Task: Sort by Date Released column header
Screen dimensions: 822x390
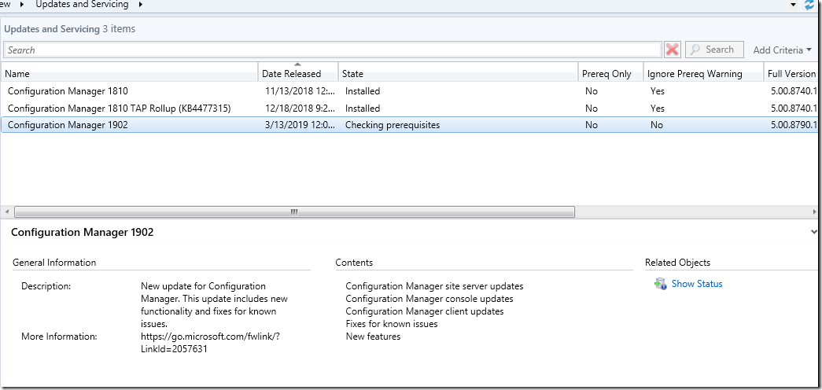Action: 298,73
